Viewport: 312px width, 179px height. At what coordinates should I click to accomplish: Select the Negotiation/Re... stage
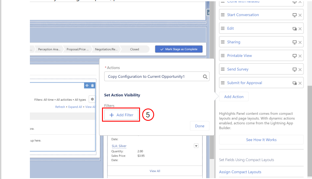(x=106, y=49)
